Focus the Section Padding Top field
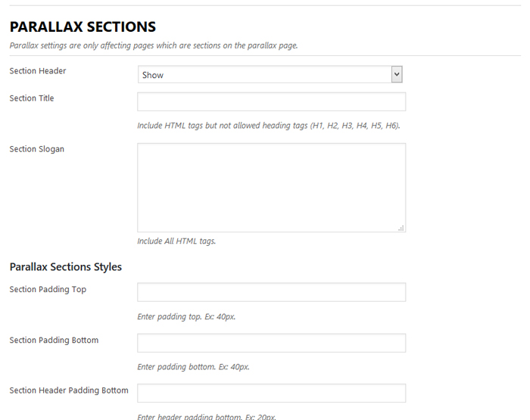The image size is (530, 420). 271,293
